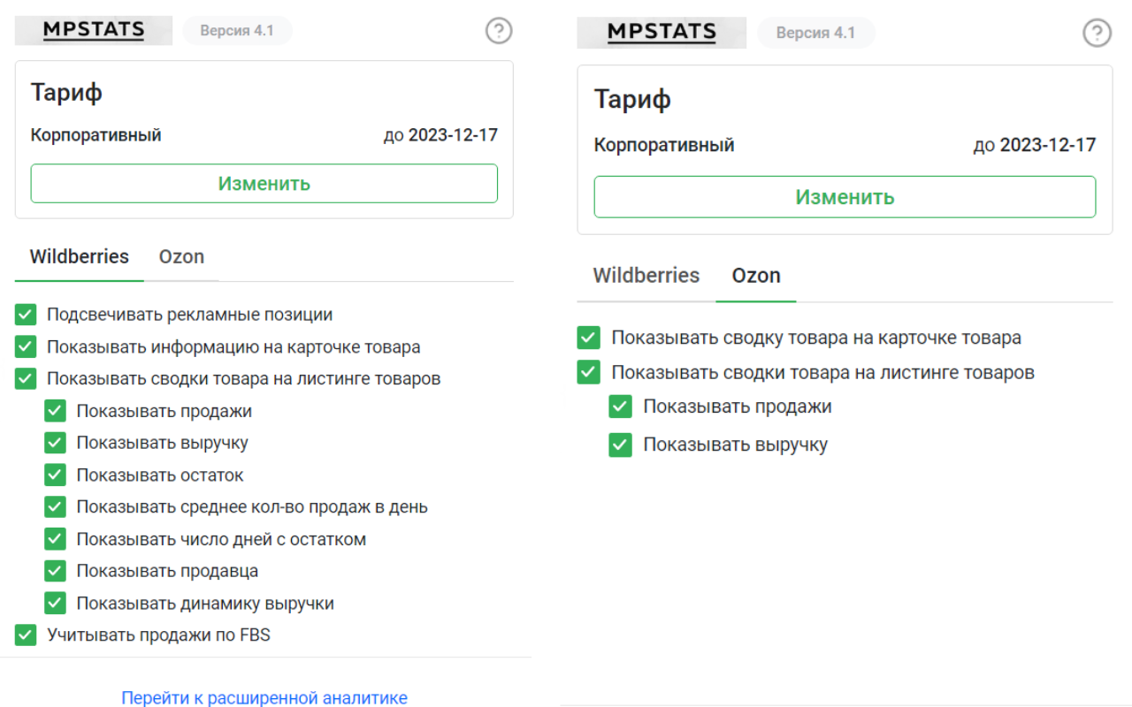Screen dimensions: 1132x707
Task: Open help icon in left panel
Action: point(499,31)
